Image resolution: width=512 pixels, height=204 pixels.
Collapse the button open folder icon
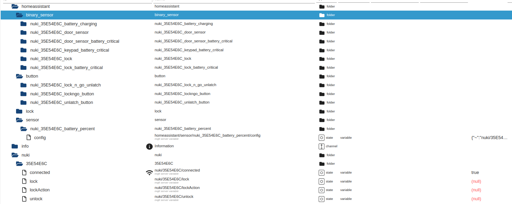19,76
